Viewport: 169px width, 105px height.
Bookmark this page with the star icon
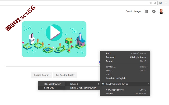click(x=155, y=3)
